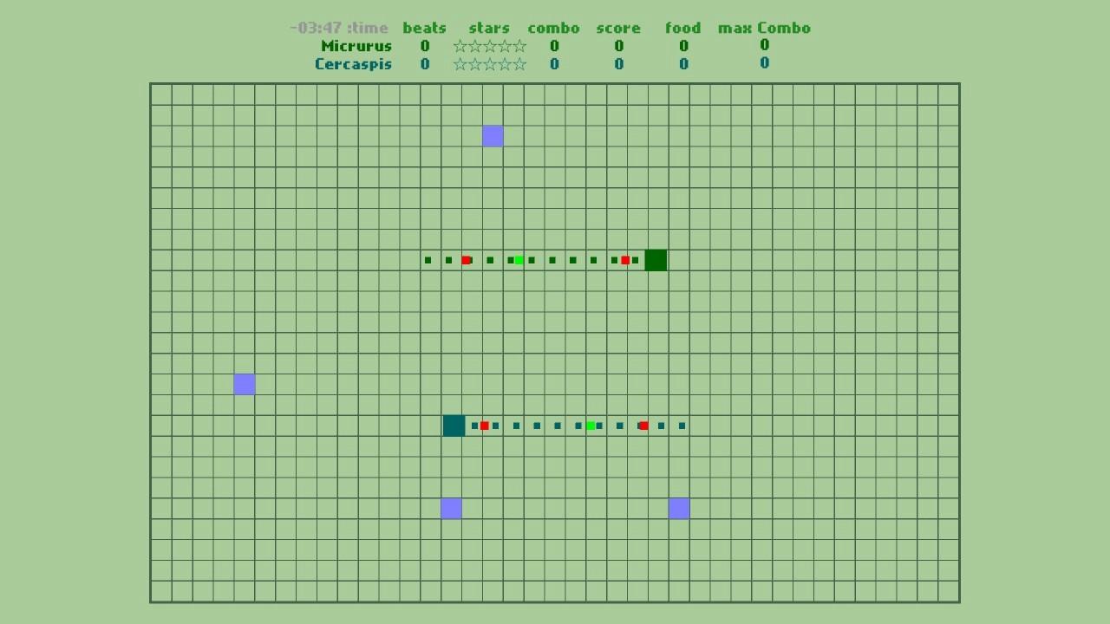Click the red segment near Cercaspis snake head
The width and height of the screenshot is (1110, 624).
pos(485,426)
